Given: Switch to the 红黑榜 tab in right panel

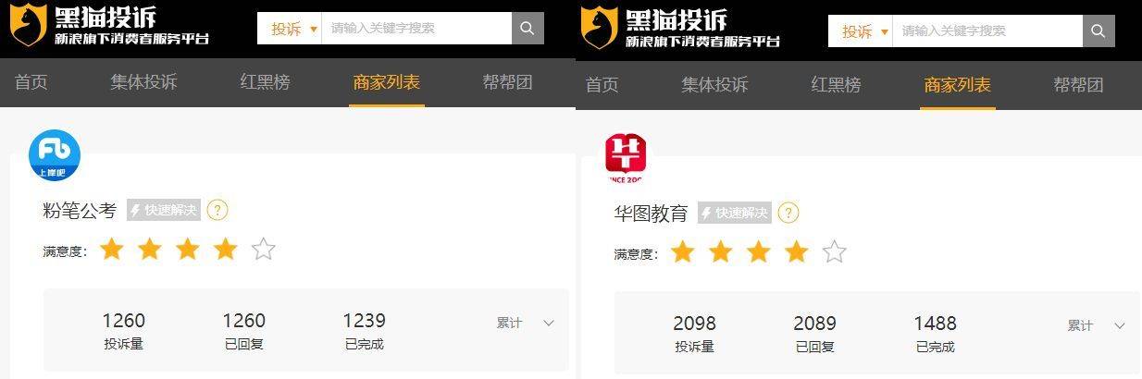Looking at the screenshot, I should pyautogui.click(x=836, y=85).
